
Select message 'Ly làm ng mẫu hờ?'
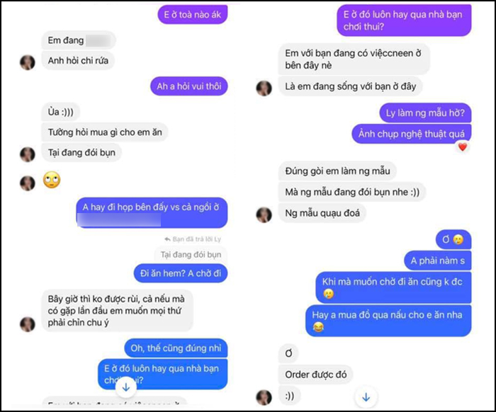point(425,113)
